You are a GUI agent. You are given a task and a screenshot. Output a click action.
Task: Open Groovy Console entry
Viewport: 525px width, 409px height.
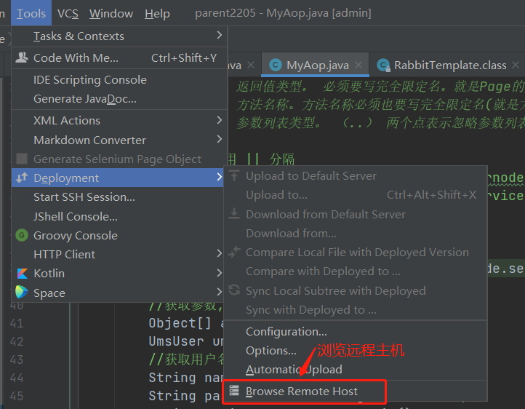[x=118, y=236]
